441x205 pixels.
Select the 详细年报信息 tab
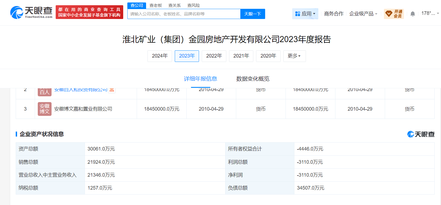[x=200, y=79]
